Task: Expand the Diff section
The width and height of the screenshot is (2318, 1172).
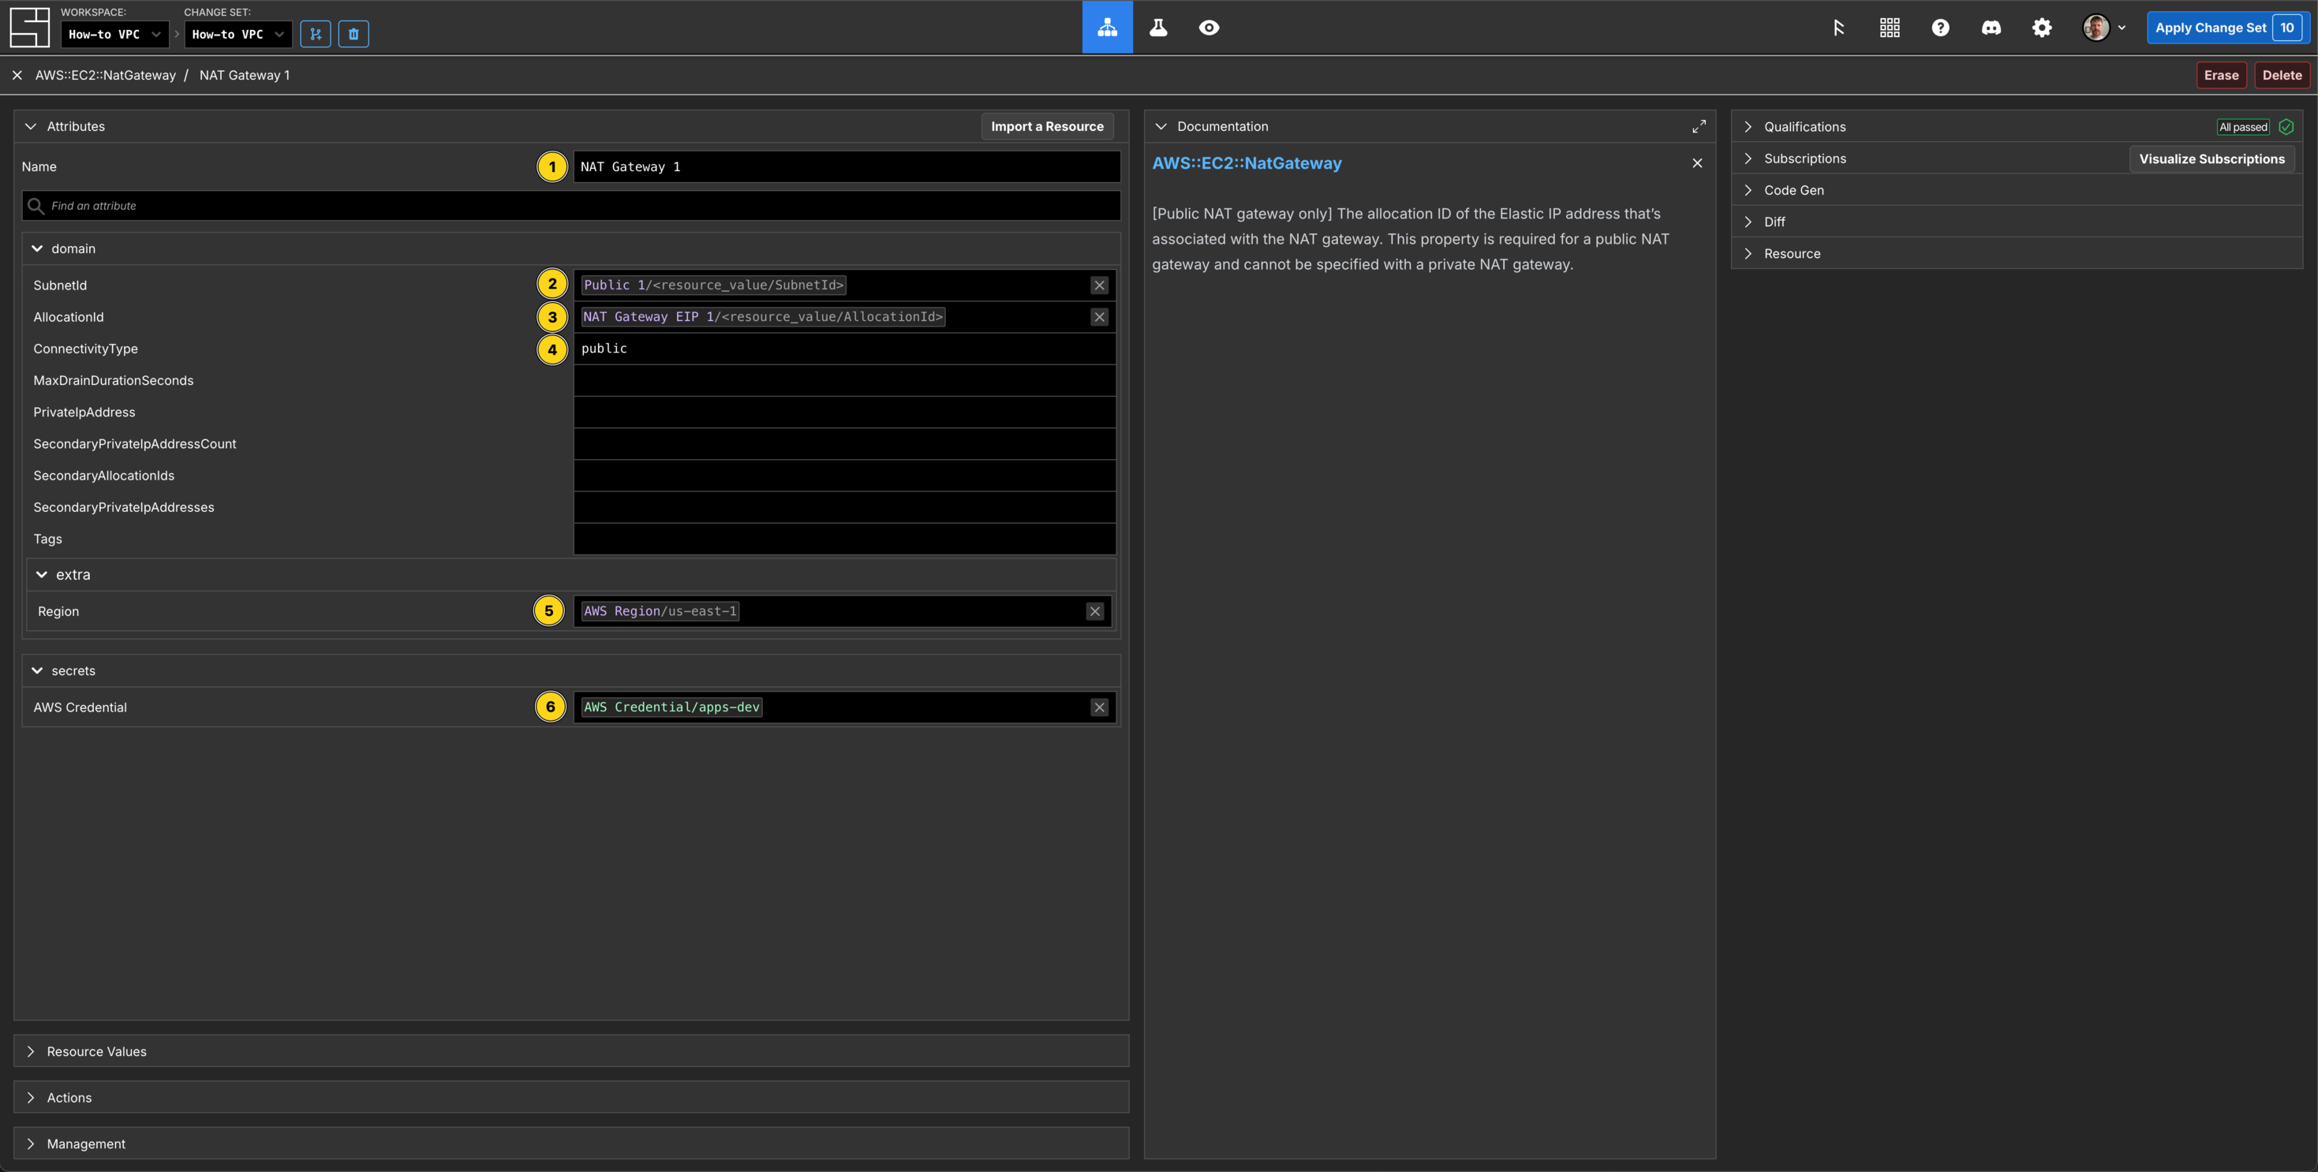Action: coord(1748,222)
